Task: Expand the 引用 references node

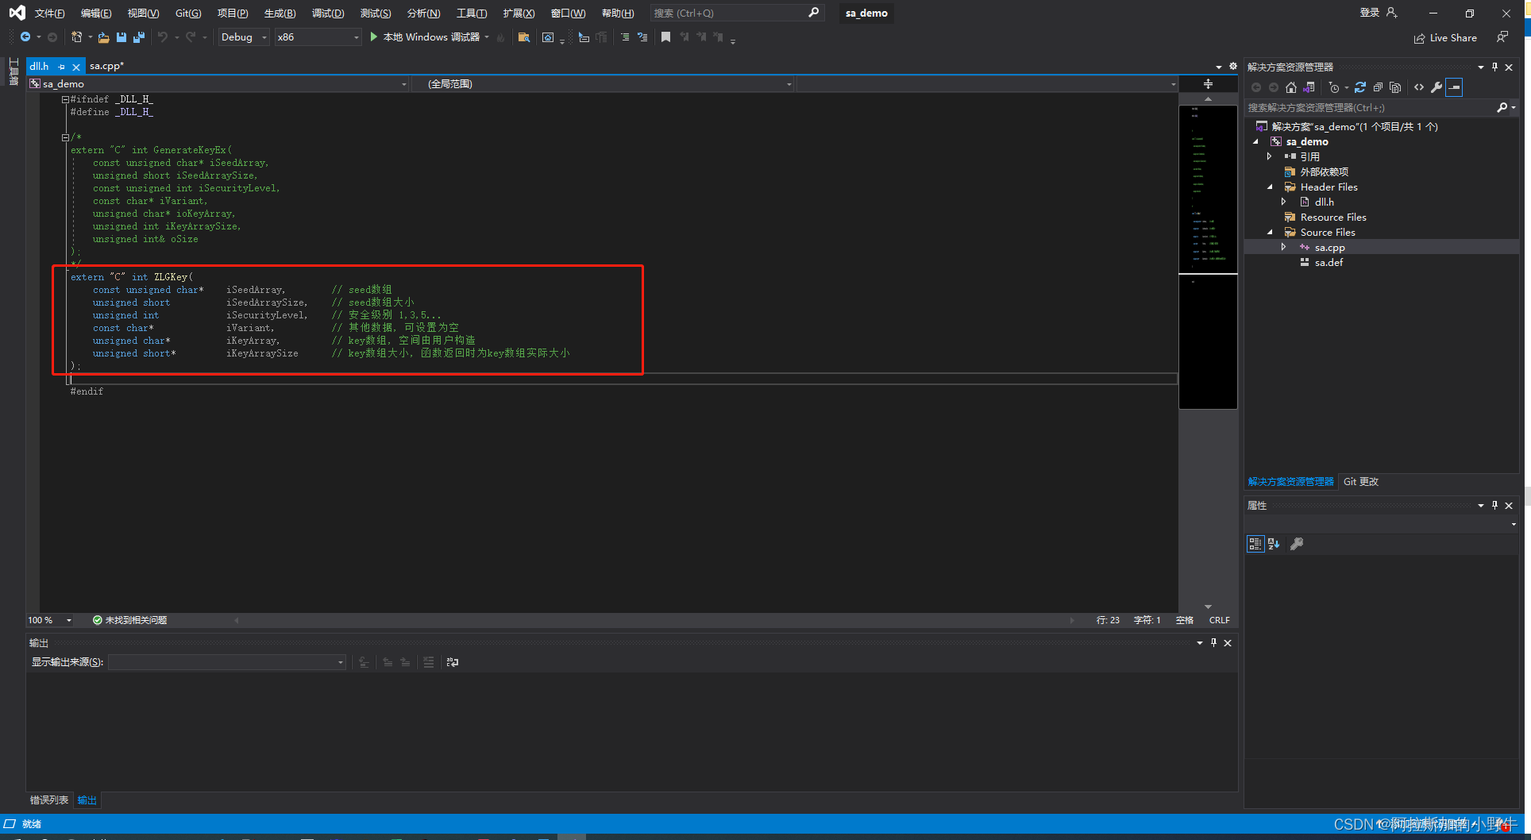Action: tap(1269, 157)
